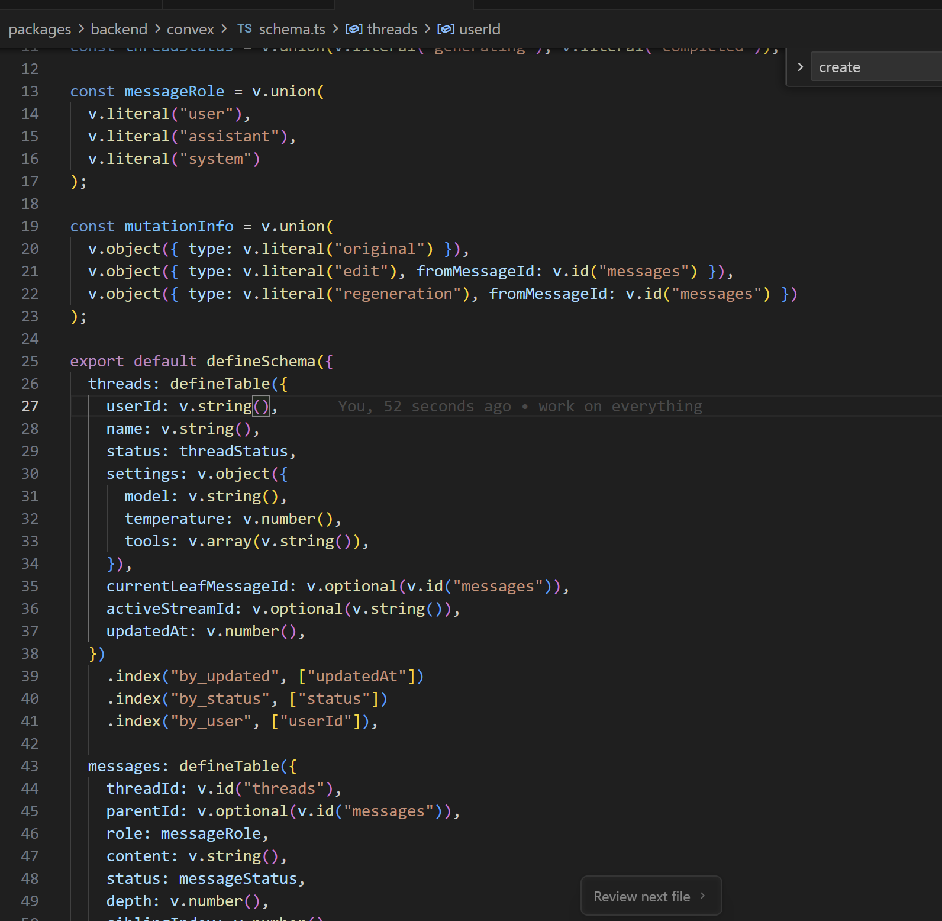Open the convex breadcrumb folder
Image resolution: width=942 pixels, height=921 pixels.
pos(190,29)
